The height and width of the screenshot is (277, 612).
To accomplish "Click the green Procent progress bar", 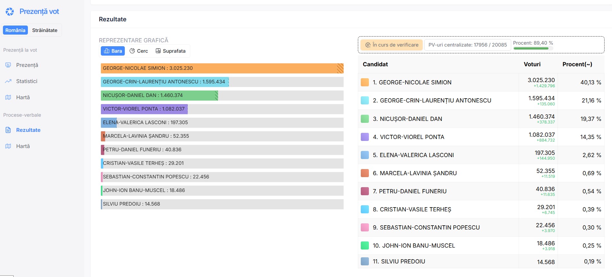I will (x=531, y=48).
